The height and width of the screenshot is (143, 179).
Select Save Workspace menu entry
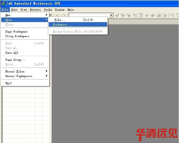(x=25, y=32)
